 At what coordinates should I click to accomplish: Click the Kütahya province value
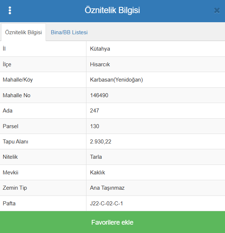(100, 49)
